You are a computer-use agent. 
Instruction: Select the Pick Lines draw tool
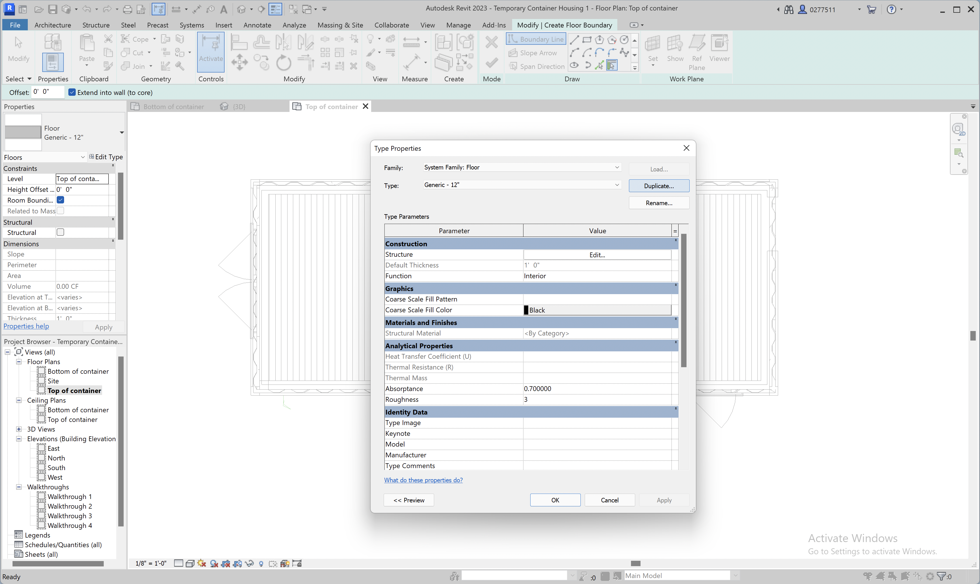click(x=599, y=65)
